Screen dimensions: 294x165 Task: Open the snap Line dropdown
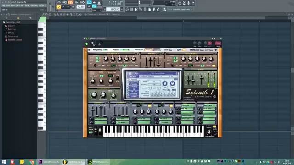click(96, 10)
